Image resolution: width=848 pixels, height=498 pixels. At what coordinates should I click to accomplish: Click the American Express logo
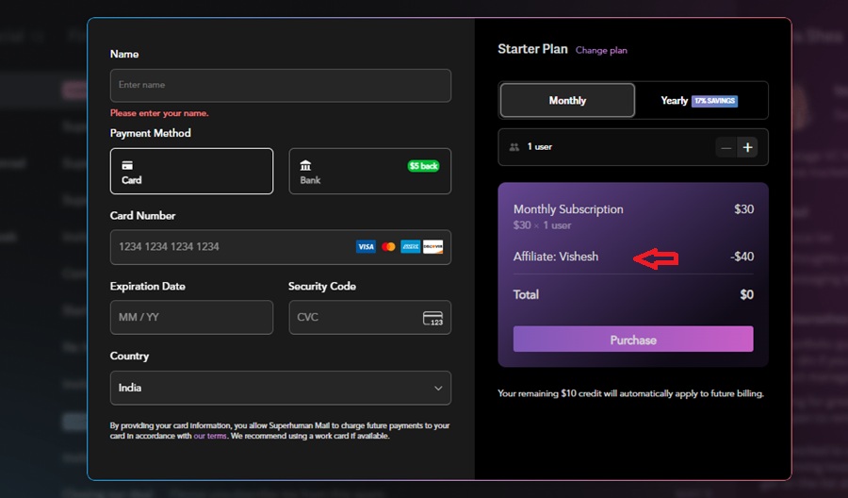coord(411,247)
